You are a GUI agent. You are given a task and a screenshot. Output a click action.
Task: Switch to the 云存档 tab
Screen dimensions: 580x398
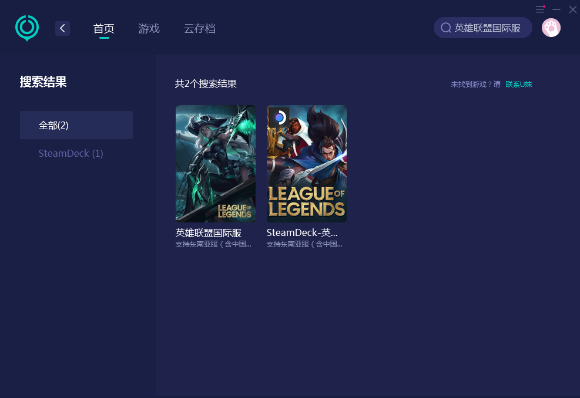point(200,28)
